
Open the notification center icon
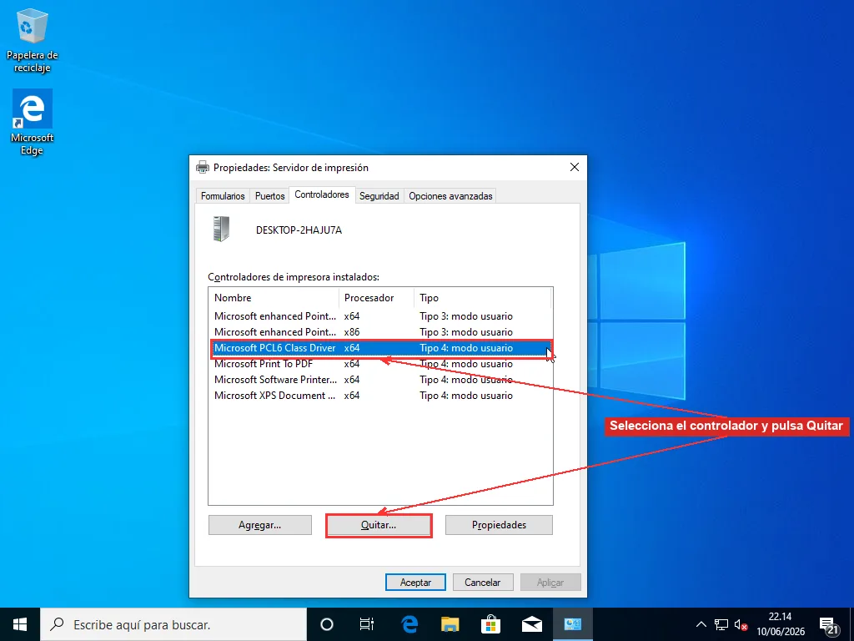828,624
